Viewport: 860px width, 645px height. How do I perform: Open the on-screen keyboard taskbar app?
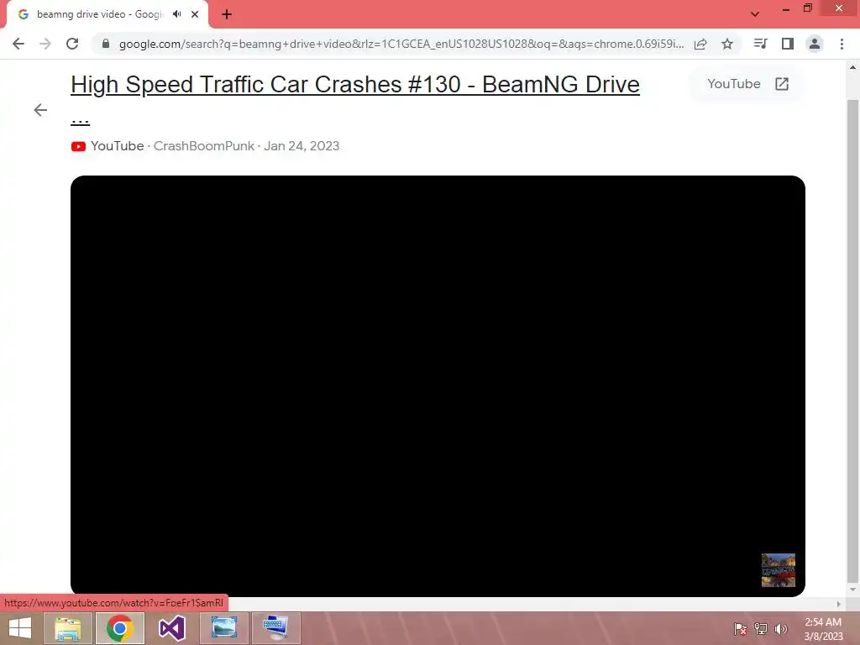pos(275,628)
